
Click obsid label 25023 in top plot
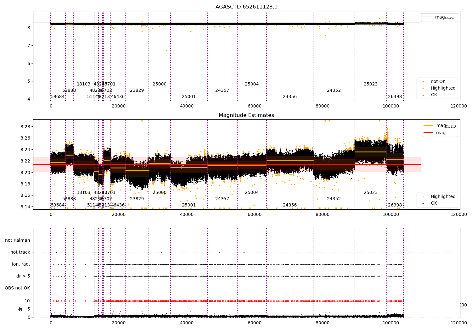(371, 84)
